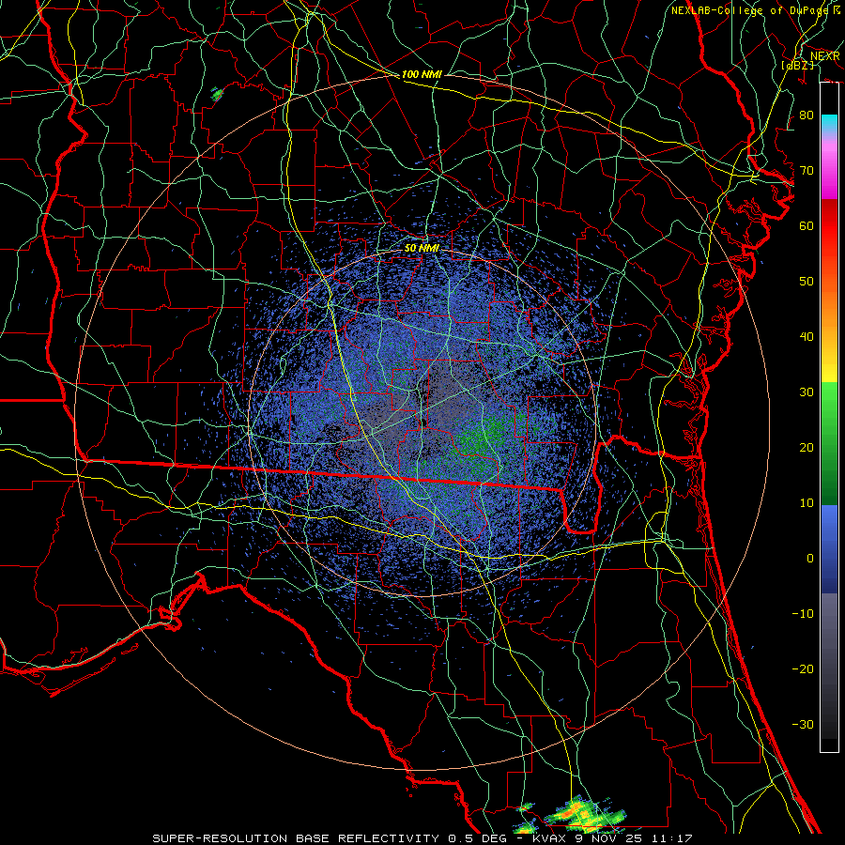
Task: Click the 50 NMI range ring label
Action: [422, 248]
